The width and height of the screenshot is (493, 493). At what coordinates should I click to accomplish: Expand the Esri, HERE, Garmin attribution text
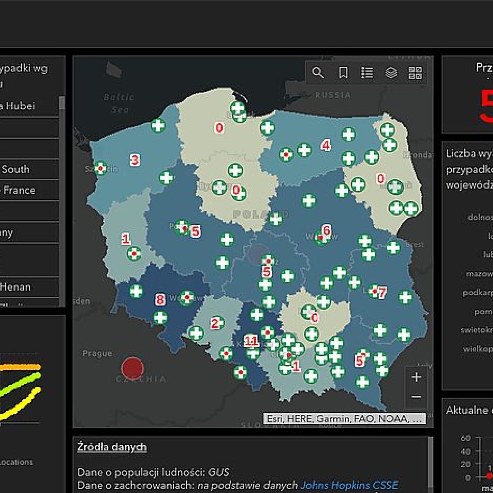[x=344, y=419]
